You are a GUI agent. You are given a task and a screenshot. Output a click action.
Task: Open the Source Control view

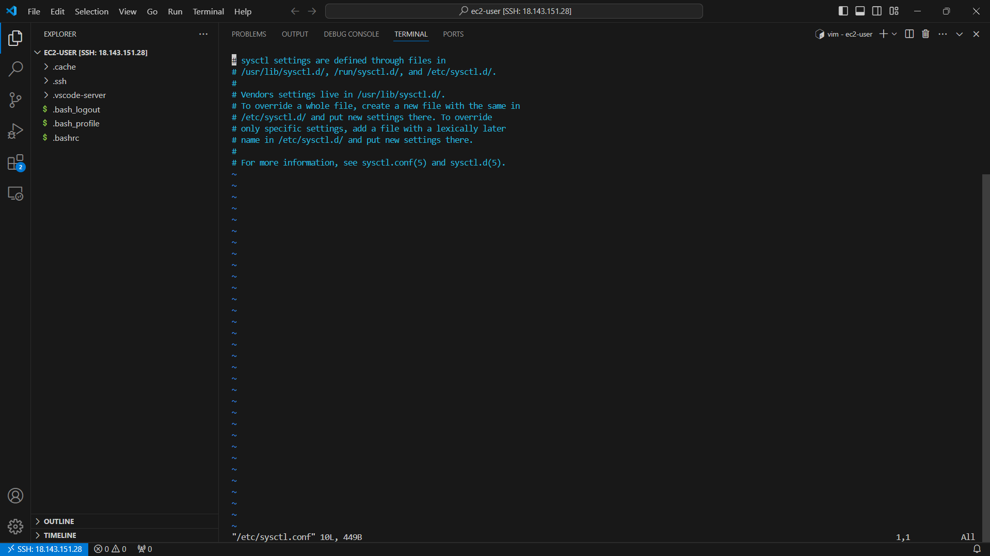(x=15, y=100)
